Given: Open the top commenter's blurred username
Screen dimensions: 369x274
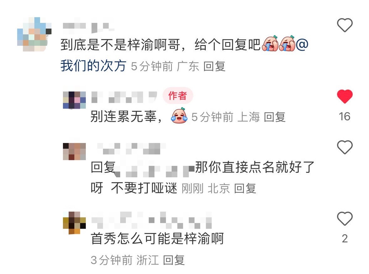Looking at the screenshot, I should [88, 28].
